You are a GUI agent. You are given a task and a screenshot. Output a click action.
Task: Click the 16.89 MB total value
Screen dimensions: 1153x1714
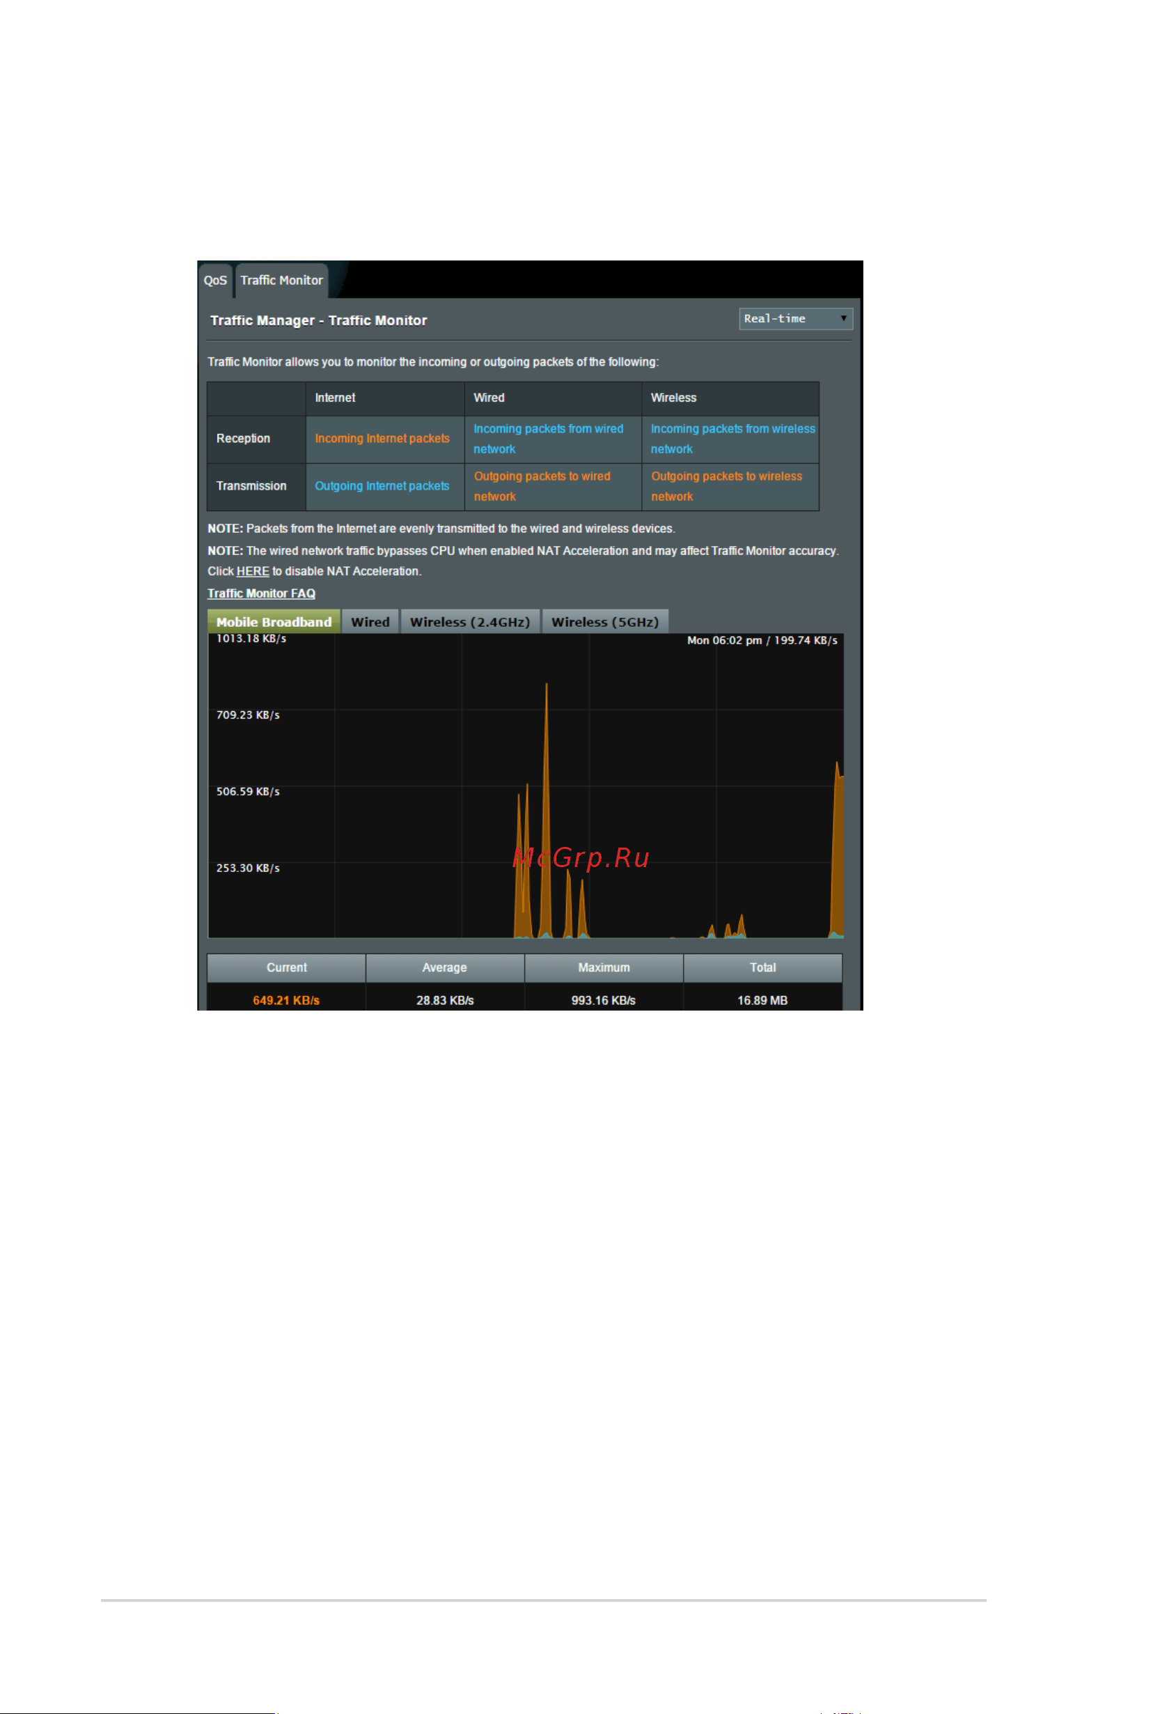click(x=762, y=1000)
